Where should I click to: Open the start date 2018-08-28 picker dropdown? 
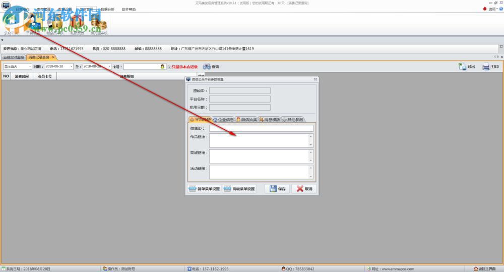(x=72, y=66)
